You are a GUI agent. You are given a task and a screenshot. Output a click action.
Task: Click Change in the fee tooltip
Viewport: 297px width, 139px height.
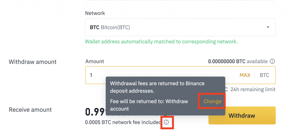pyautogui.click(x=212, y=101)
